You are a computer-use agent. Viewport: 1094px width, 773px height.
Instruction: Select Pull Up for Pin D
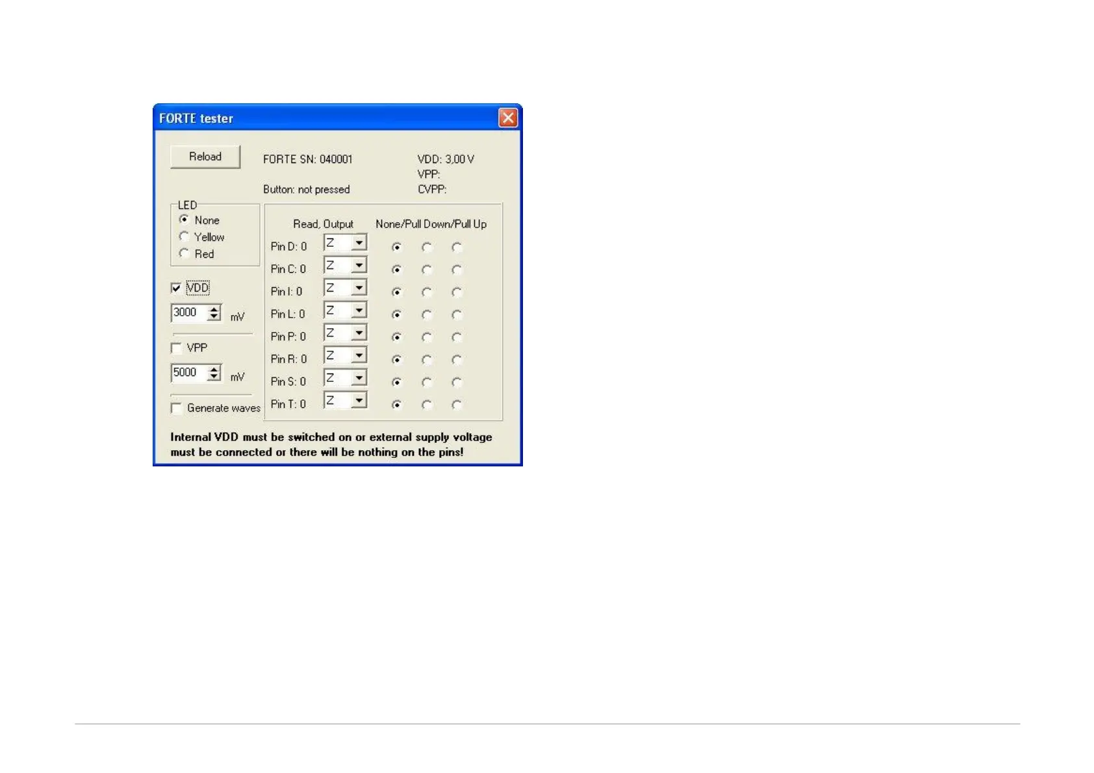pos(457,247)
